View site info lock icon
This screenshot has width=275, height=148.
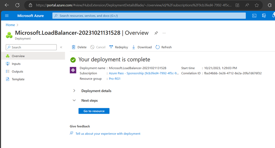30,5
